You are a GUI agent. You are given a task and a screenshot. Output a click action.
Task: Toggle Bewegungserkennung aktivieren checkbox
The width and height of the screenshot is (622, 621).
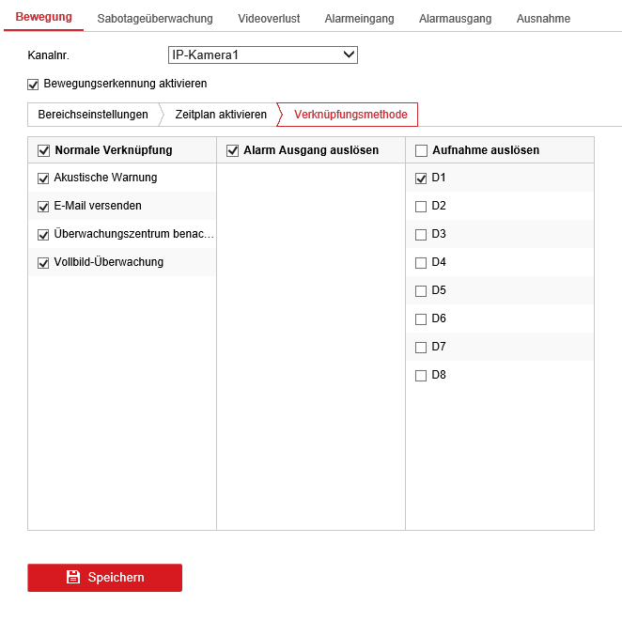(x=34, y=84)
